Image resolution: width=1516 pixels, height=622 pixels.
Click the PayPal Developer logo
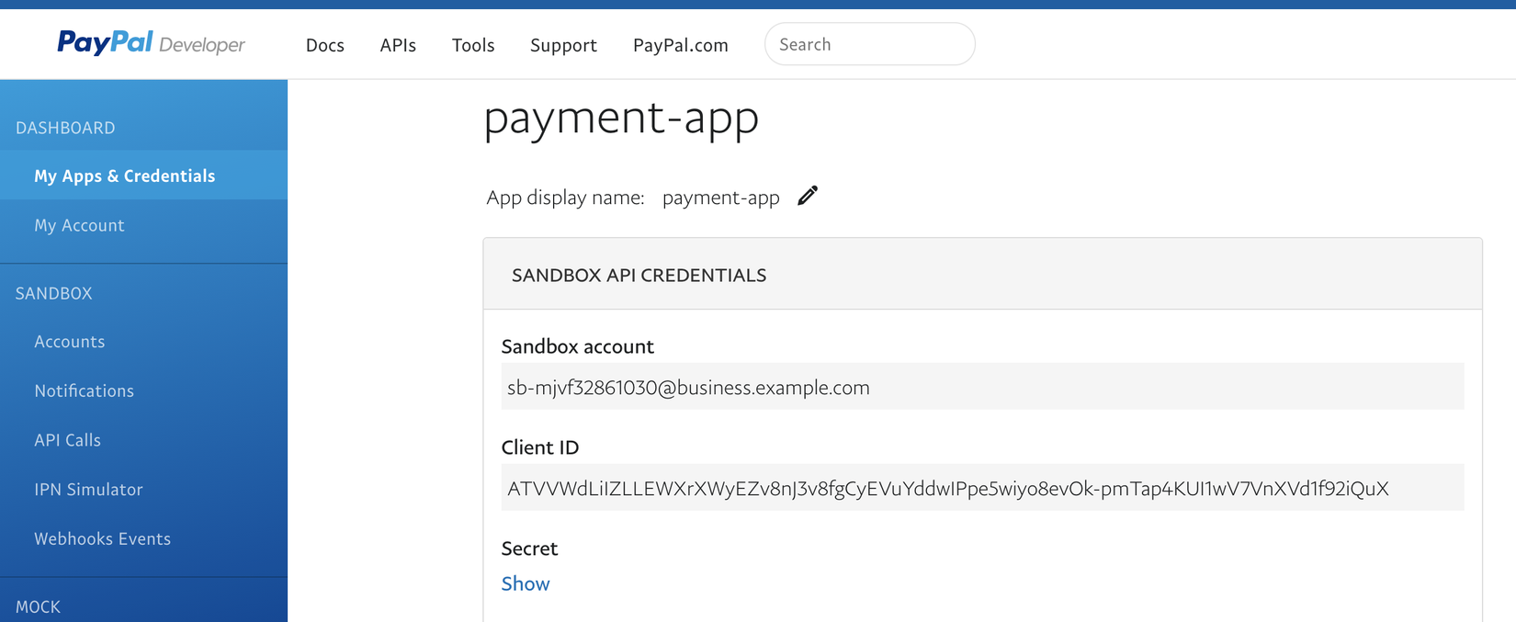coord(151,43)
